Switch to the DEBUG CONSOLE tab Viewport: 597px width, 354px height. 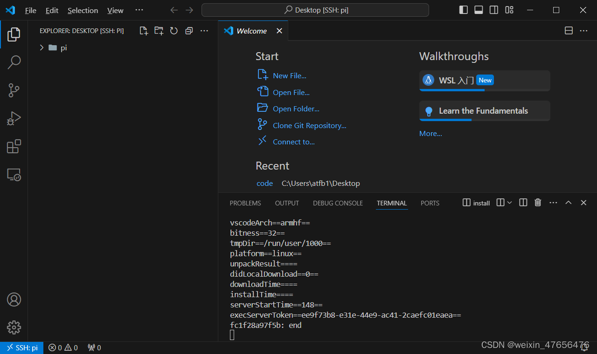pyautogui.click(x=338, y=203)
